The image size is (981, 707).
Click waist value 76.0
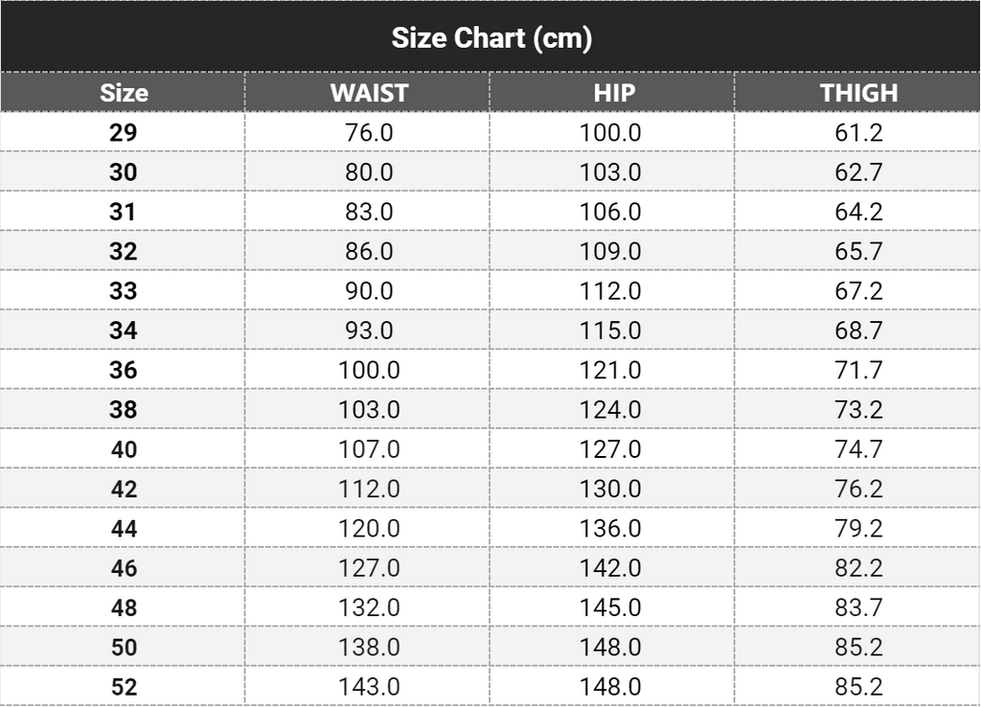coord(369,132)
